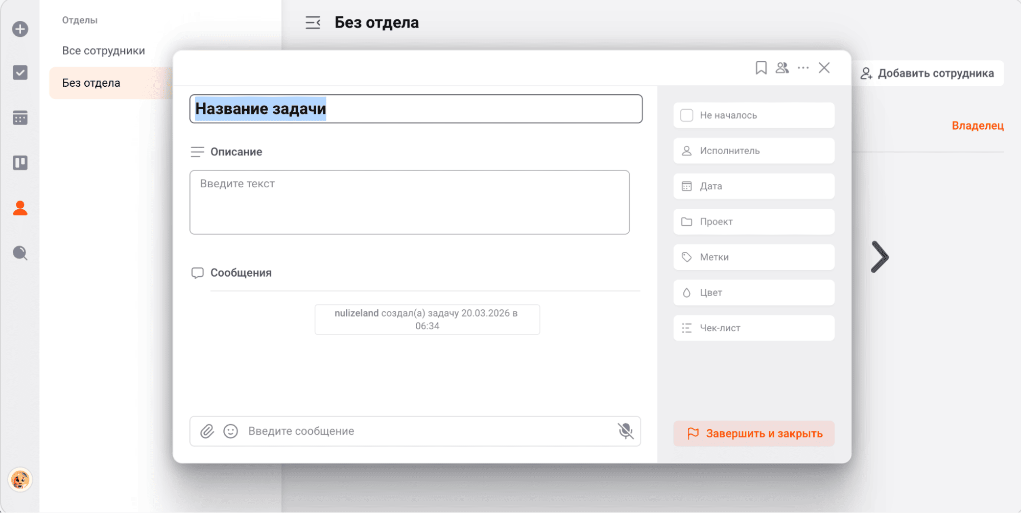Viewport: 1021px width, 513px height.
Task: Open the 'Цвет' color picker
Action: click(753, 292)
